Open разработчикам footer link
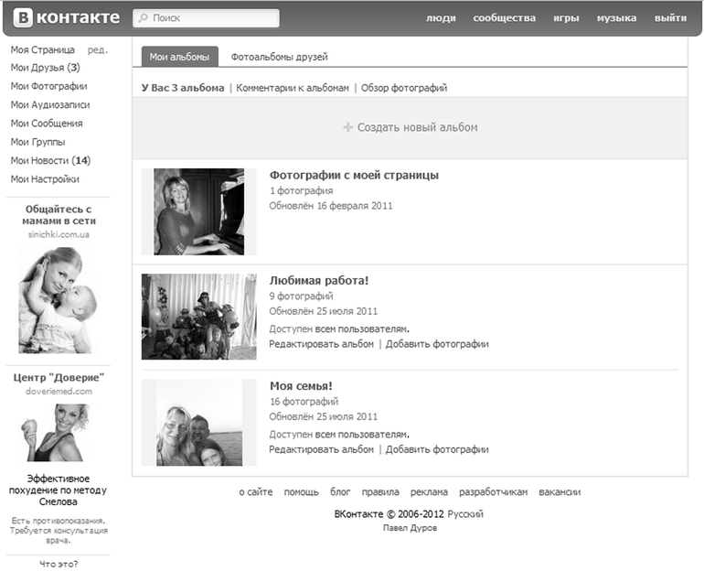Screen dimensions: 704x571 pyautogui.click(x=494, y=492)
